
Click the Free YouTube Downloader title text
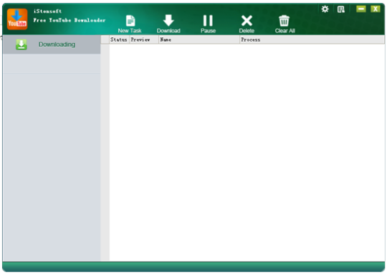[x=70, y=20]
